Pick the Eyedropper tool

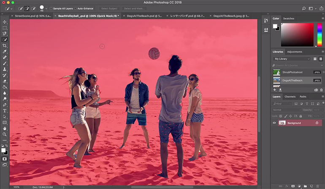tap(5, 51)
